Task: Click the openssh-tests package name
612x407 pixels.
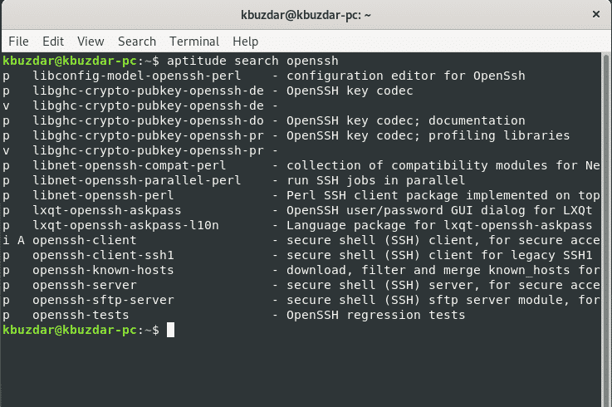Action: click(81, 316)
